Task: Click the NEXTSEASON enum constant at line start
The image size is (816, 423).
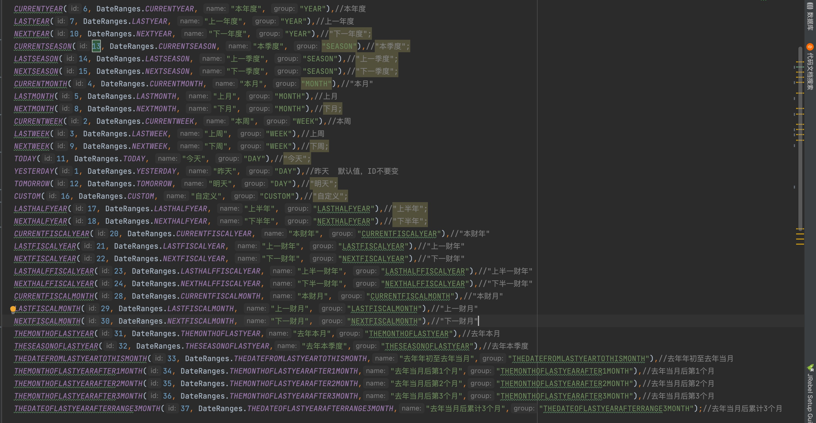Action: pyautogui.click(x=36, y=71)
